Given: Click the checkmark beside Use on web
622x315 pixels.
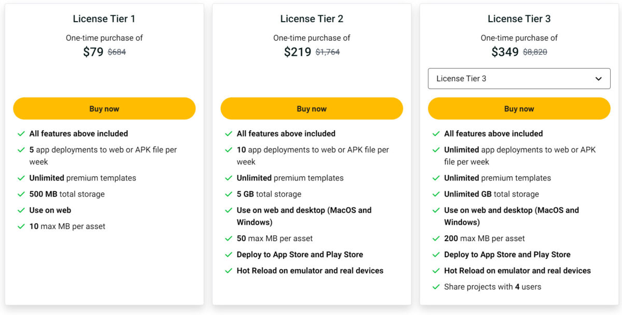Looking at the screenshot, I should coord(21,210).
